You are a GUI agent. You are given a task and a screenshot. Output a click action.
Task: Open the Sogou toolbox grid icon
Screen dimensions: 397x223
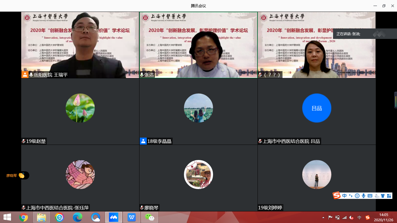tap(389, 196)
